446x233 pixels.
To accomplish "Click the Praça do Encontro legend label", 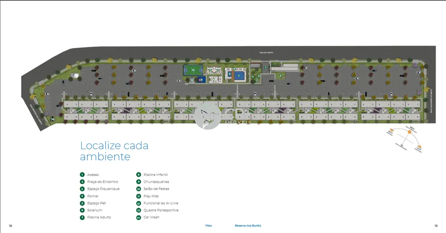I will [x=103, y=182].
